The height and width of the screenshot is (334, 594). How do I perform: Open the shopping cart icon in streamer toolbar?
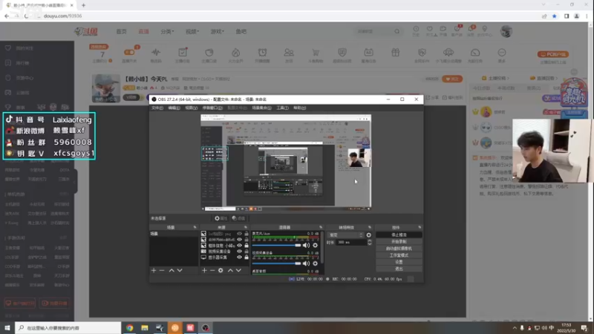click(x=315, y=52)
